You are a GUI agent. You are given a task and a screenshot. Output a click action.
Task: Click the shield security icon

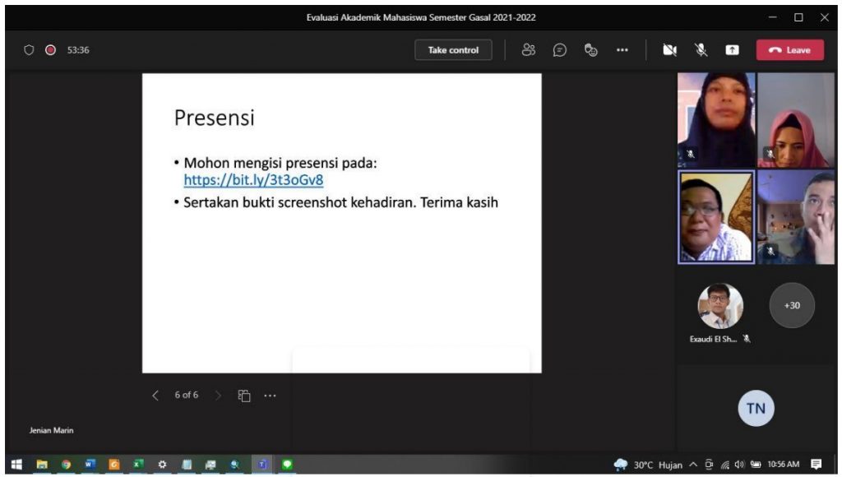click(30, 50)
